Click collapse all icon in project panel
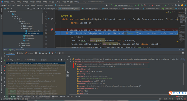The image size is (187, 101). pyautogui.click(x=34, y=9)
